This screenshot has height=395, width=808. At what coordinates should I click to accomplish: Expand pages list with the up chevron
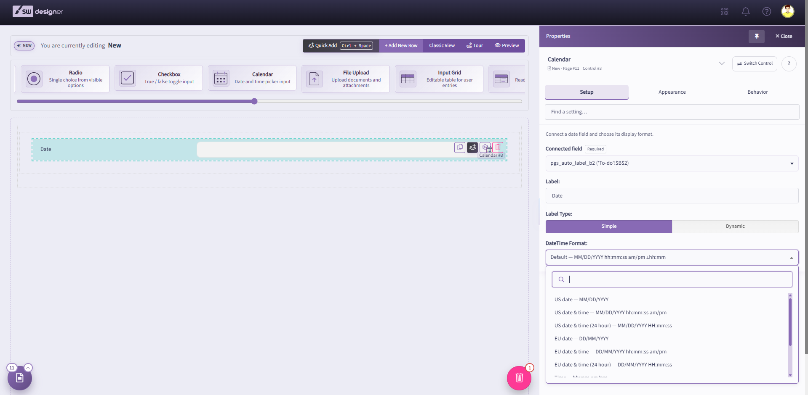click(x=28, y=368)
